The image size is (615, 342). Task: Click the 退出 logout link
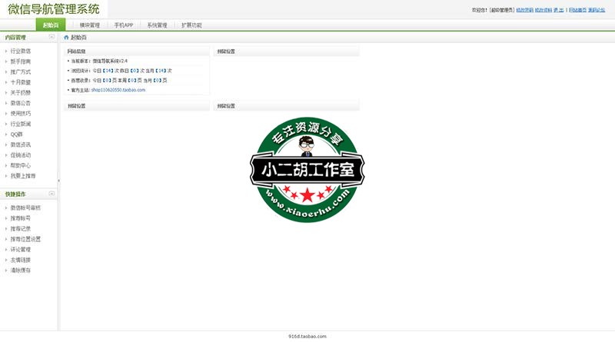tap(558, 11)
